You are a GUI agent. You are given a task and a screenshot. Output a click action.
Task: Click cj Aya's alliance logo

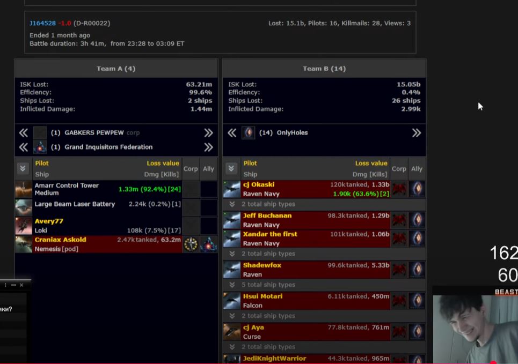[417, 332]
